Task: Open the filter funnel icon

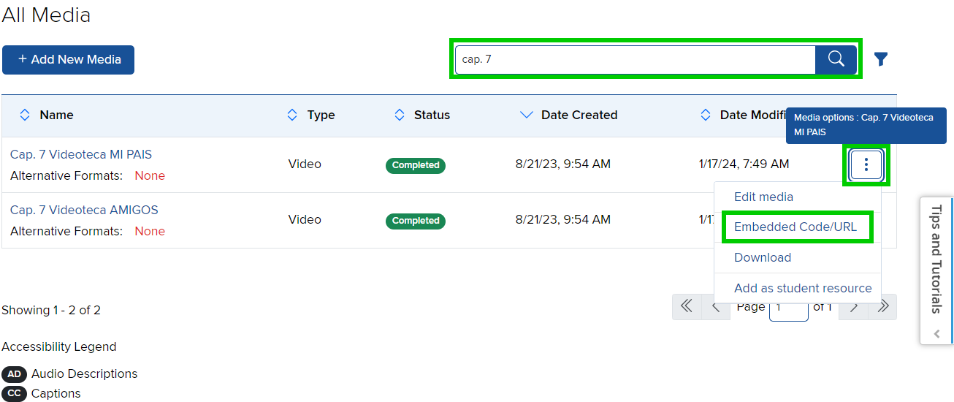Action: click(881, 59)
